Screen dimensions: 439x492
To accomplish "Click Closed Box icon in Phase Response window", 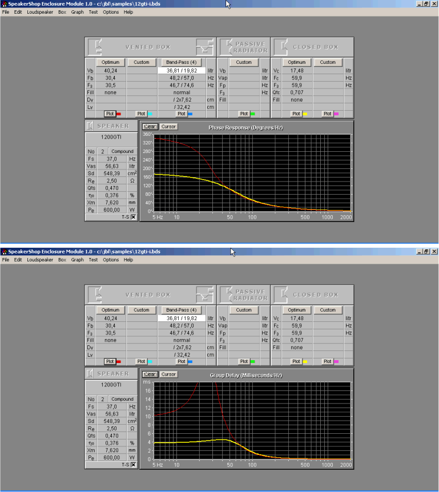I will [x=280, y=47].
